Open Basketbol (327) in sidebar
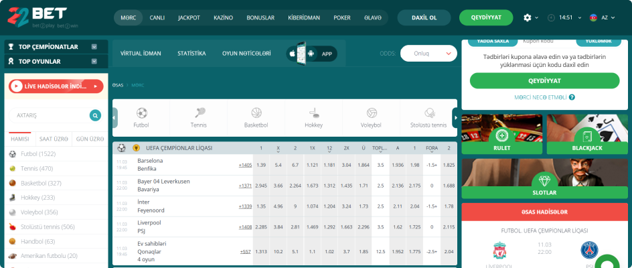632x268 pixels. tap(56, 183)
